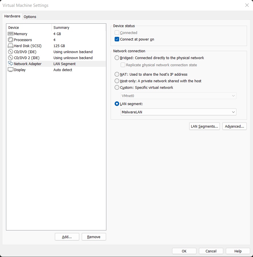Select the Hard Disk (SCSI) icon
The image size is (253, 257).
(11, 46)
